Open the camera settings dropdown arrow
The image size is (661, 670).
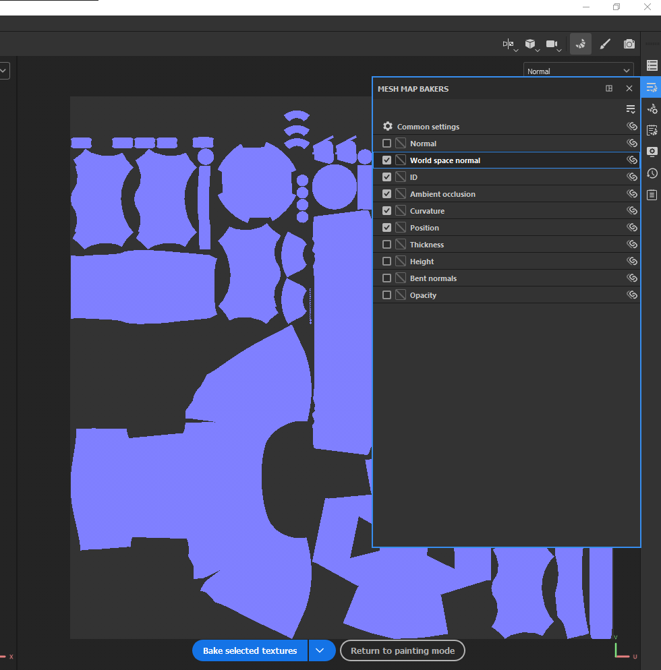pyautogui.click(x=558, y=50)
